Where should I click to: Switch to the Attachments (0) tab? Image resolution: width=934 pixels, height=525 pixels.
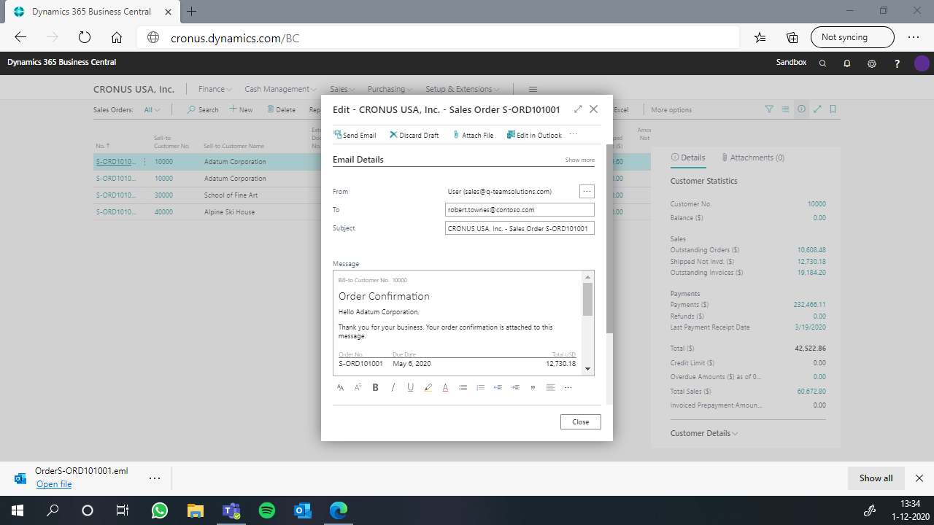[x=753, y=157]
